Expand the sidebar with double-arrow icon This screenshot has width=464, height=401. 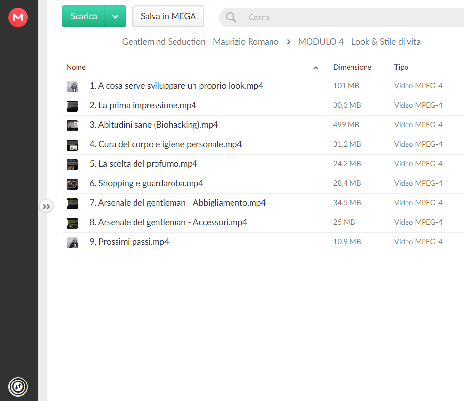tap(46, 207)
